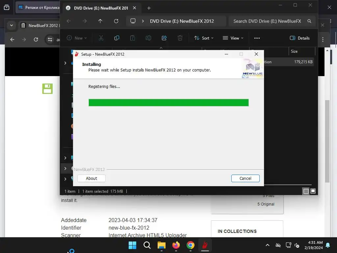This screenshot has height=253, width=337.
Task: Click the Size column header
Action: click(301, 51)
